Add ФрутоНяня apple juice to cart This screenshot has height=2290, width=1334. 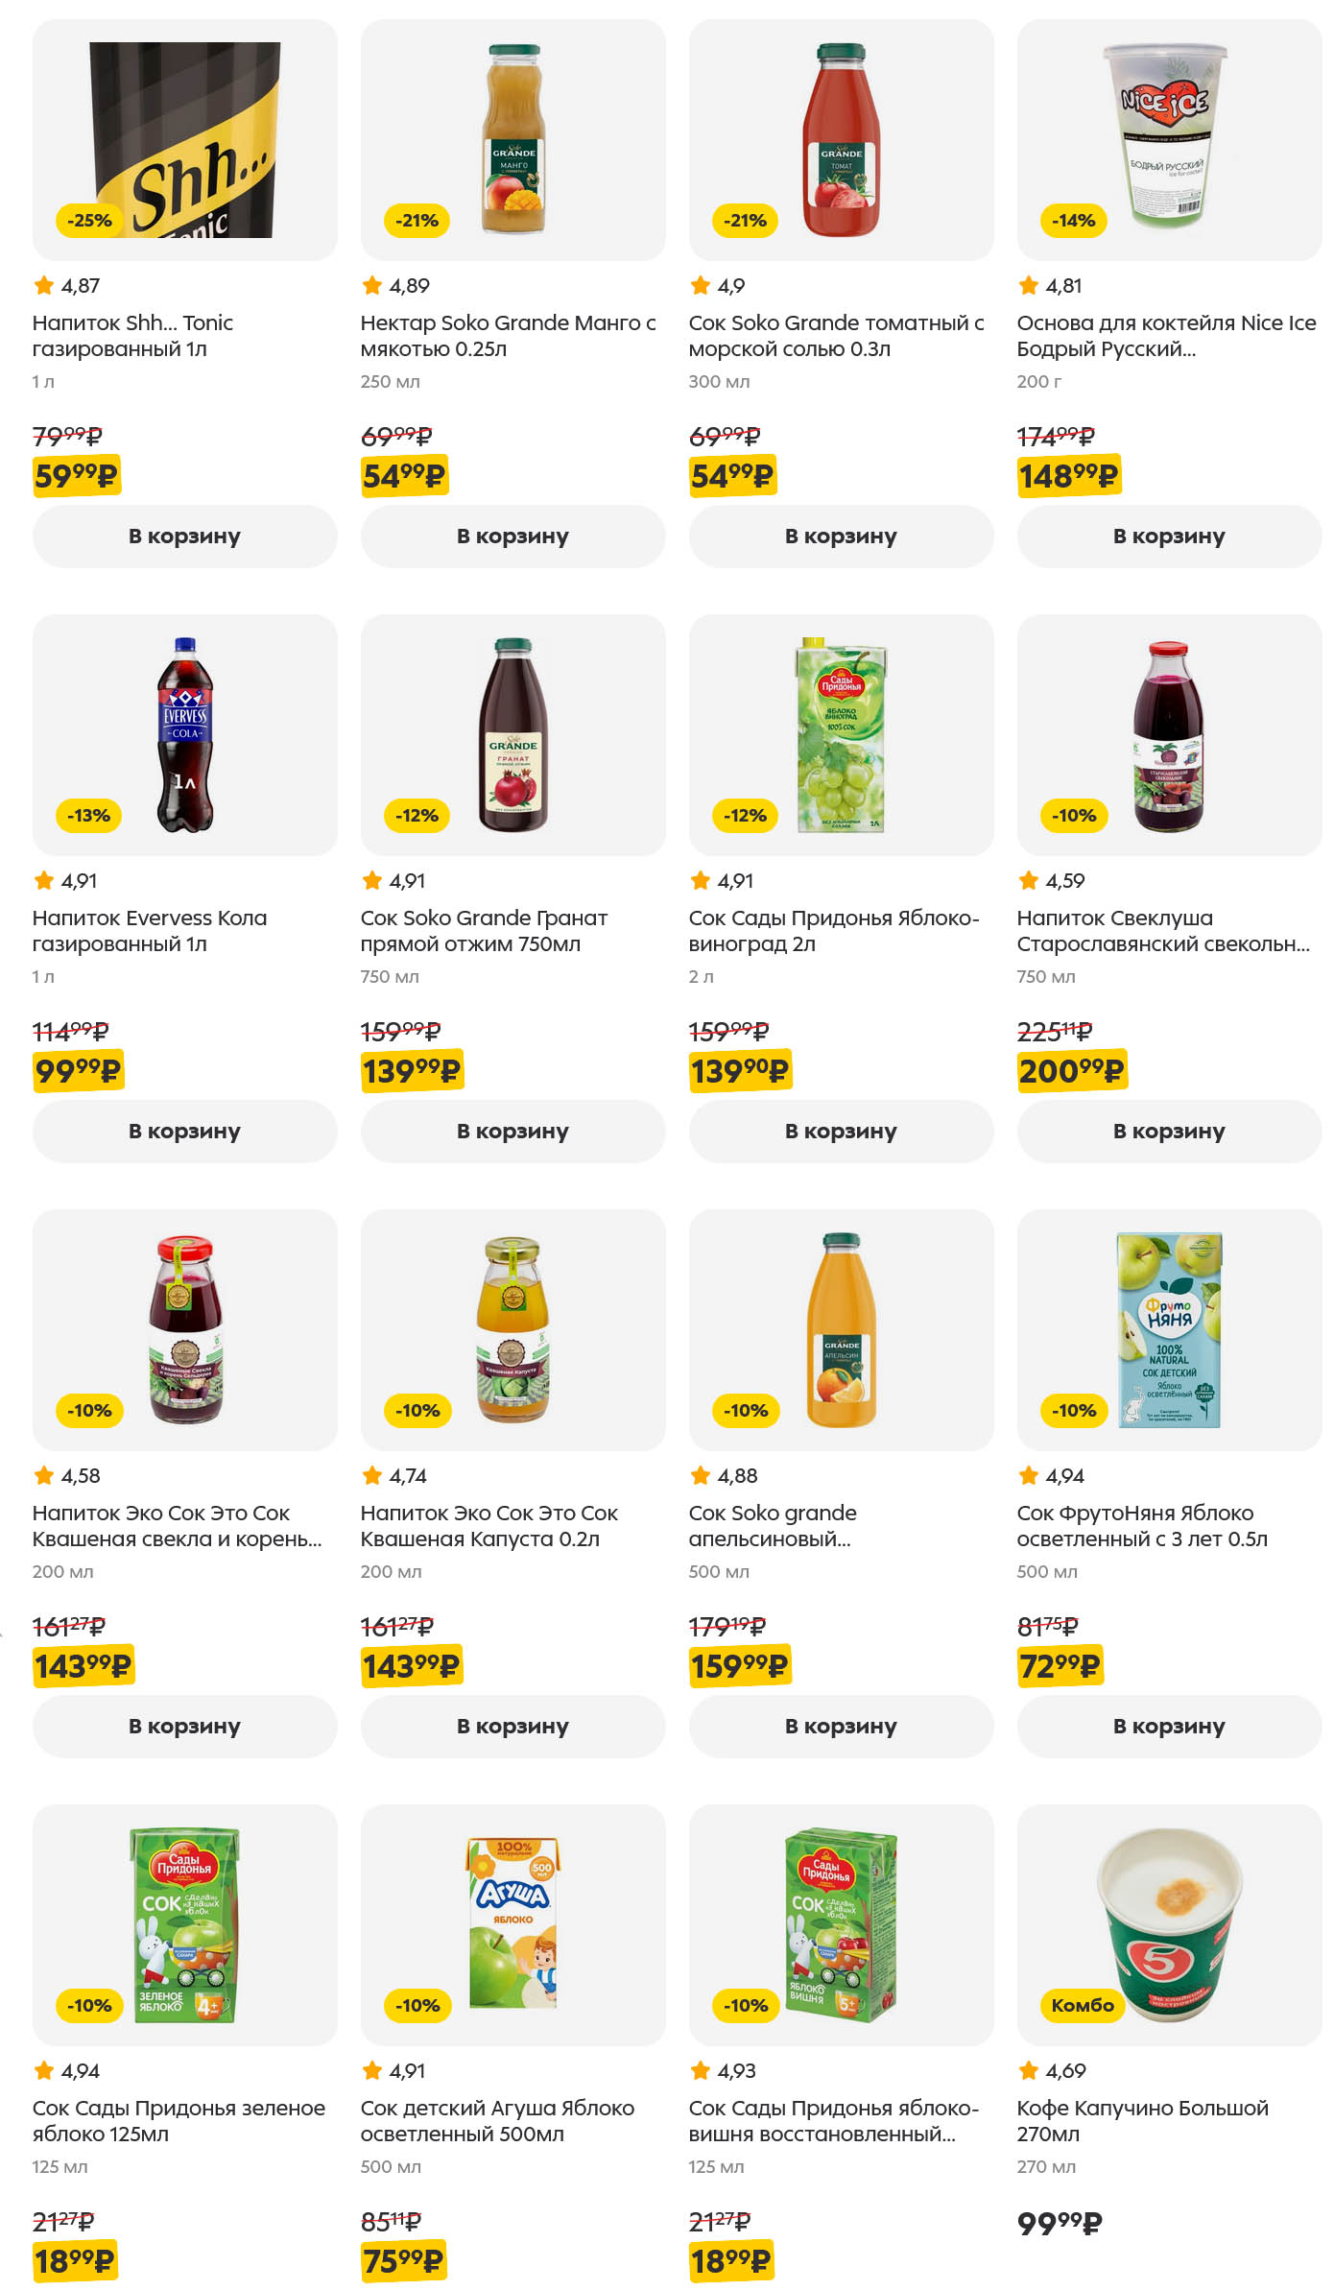tap(1169, 1727)
